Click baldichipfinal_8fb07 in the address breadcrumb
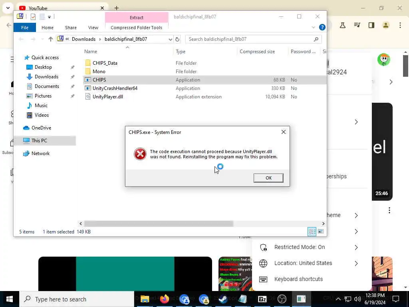Viewport: 409px width, 307px height. pyautogui.click(x=126, y=39)
